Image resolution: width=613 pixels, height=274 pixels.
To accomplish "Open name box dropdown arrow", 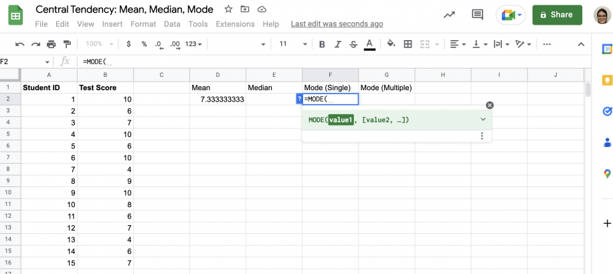I will [x=48, y=62].
